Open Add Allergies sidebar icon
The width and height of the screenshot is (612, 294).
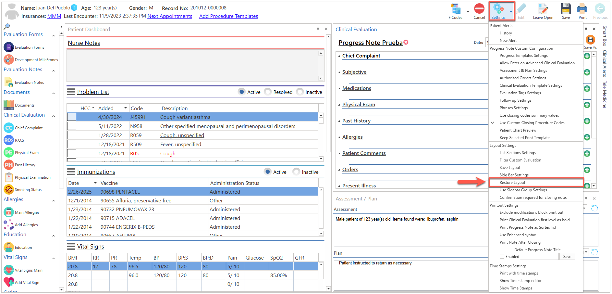coord(9,224)
